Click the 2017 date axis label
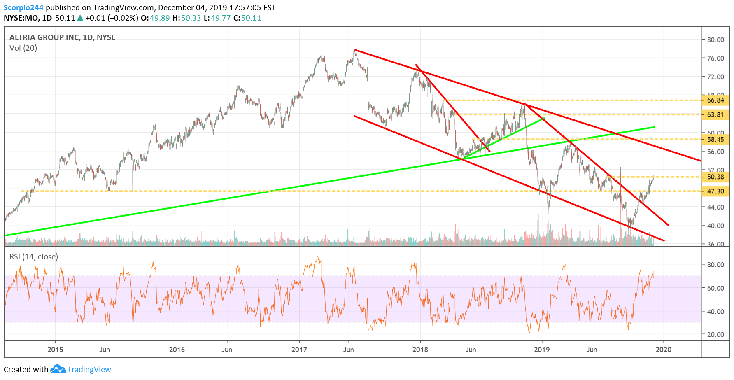 (x=299, y=350)
